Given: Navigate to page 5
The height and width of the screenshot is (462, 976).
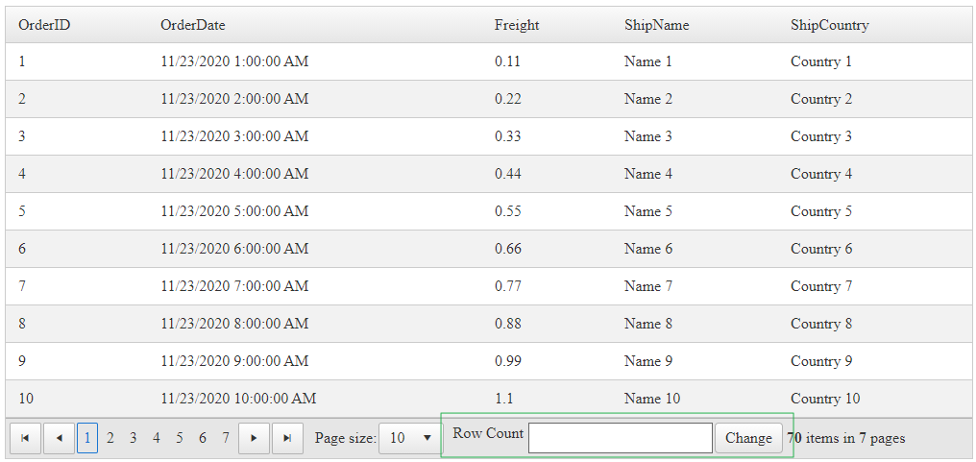Looking at the screenshot, I should pyautogui.click(x=180, y=438).
